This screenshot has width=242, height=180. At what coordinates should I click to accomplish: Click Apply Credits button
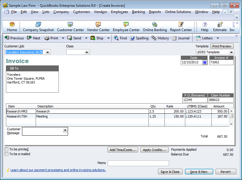tap(154, 150)
